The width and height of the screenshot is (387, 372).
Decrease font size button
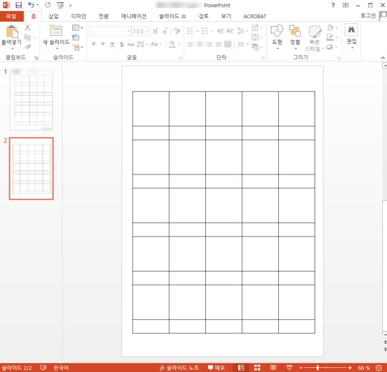tap(165, 31)
